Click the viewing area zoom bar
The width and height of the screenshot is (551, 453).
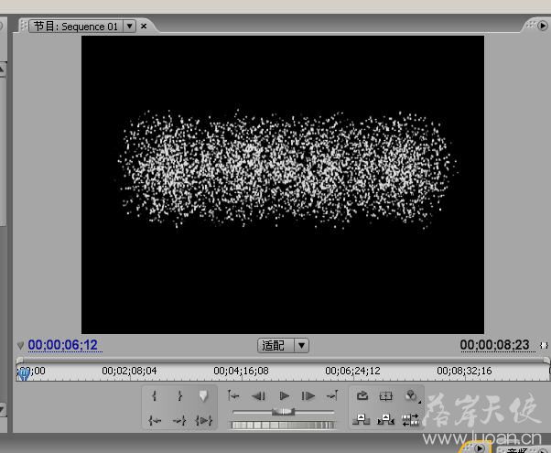(283, 360)
